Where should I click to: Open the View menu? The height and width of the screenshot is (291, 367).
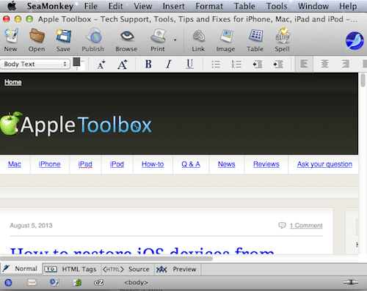[x=143, y=6]
